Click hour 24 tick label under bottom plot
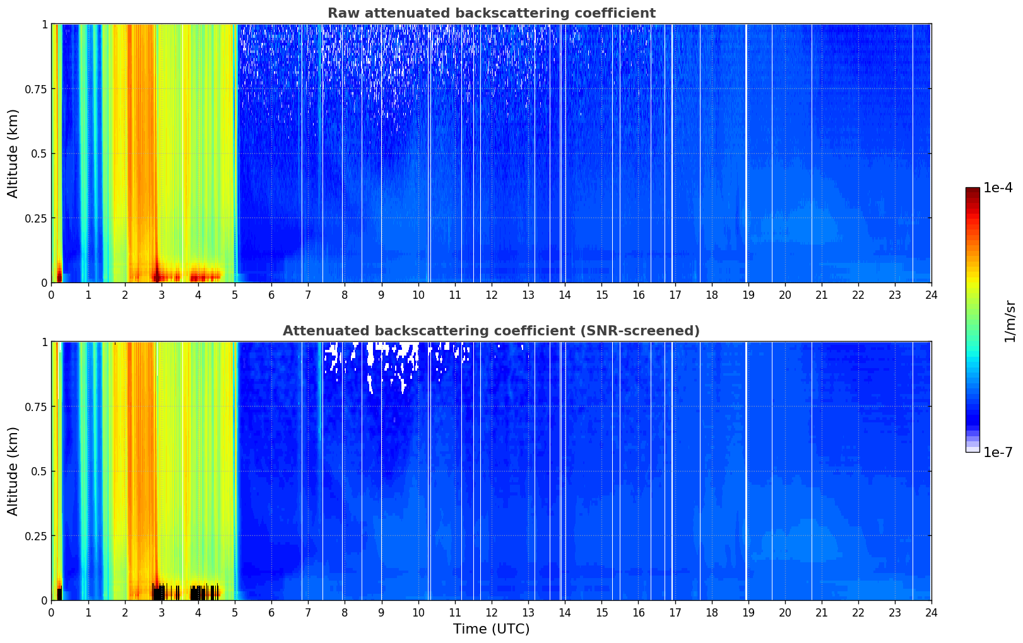The image size is (1023, 643). pos(931,612)
